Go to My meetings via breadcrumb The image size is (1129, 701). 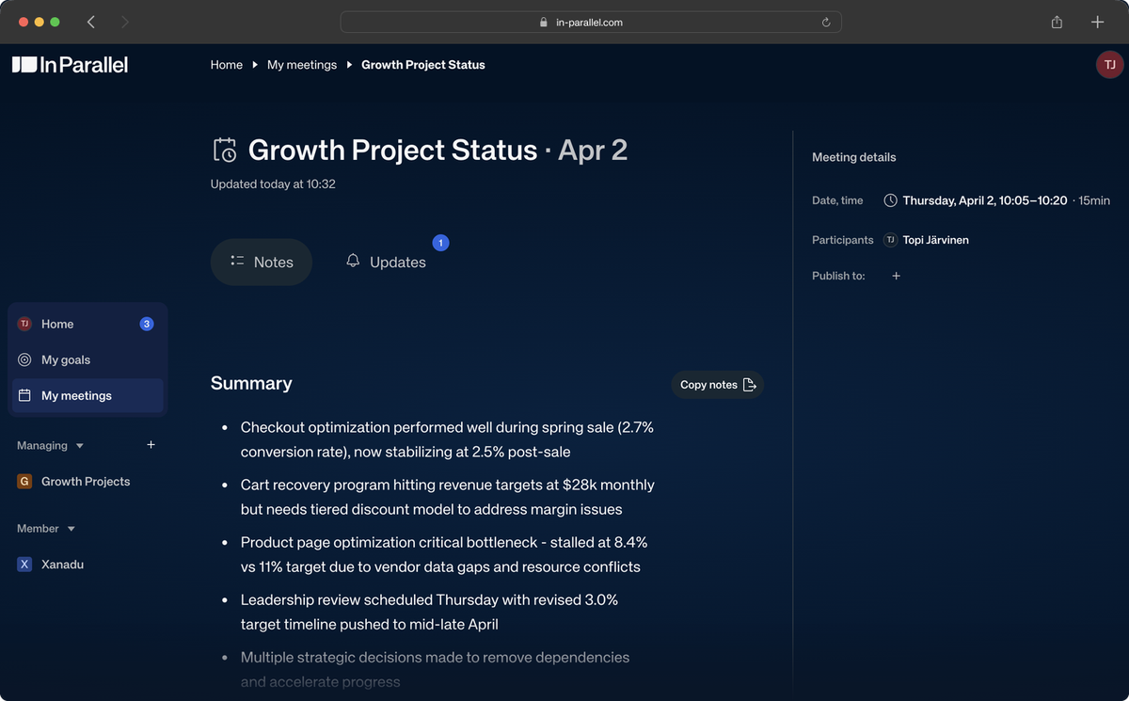[302, 65]
